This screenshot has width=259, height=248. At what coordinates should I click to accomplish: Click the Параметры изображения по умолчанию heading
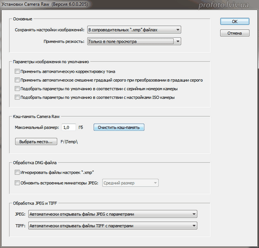51,61
